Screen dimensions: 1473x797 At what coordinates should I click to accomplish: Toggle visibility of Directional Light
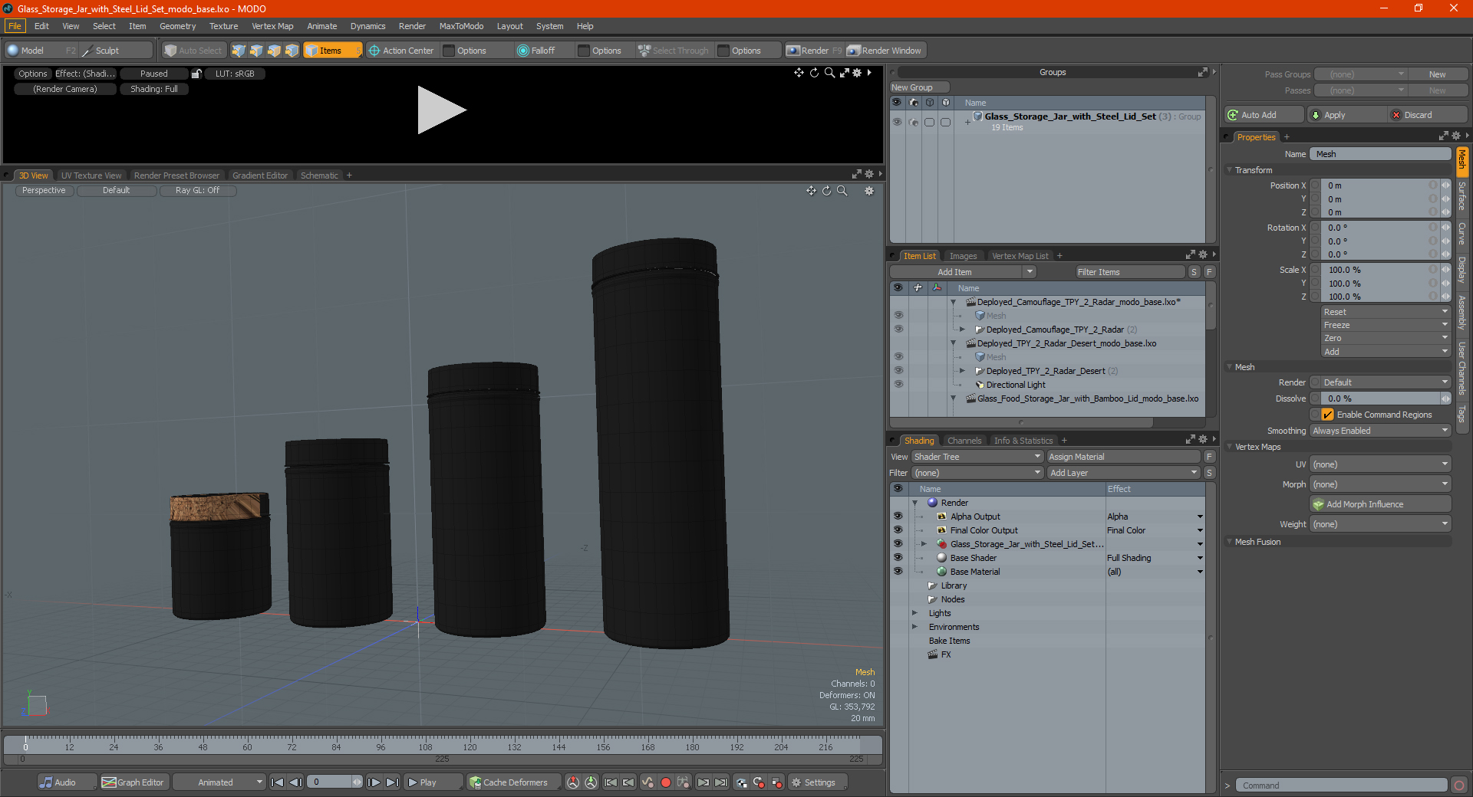pos(898,385)
